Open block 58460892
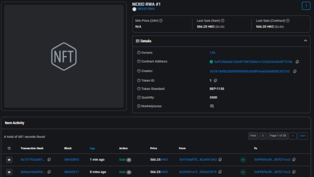Screen dimensions: 314x177 pos(71,159)
